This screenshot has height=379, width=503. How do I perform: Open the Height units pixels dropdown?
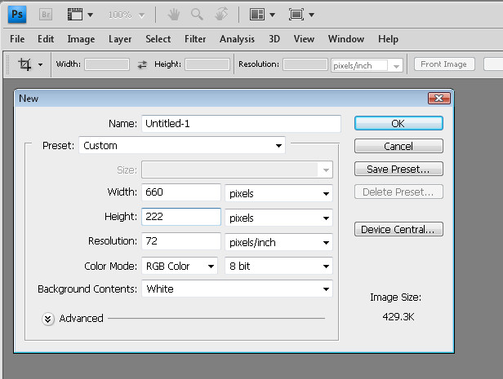point(278,218)
